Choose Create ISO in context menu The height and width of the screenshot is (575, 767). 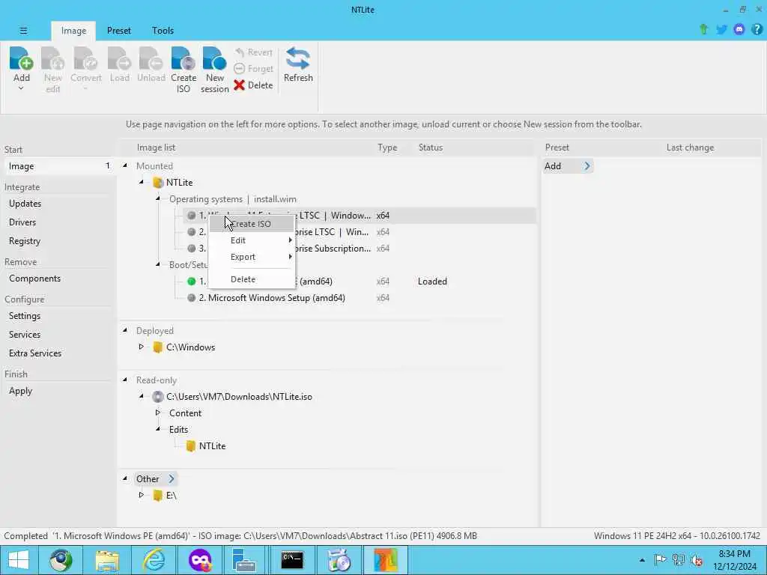[252, 224]
